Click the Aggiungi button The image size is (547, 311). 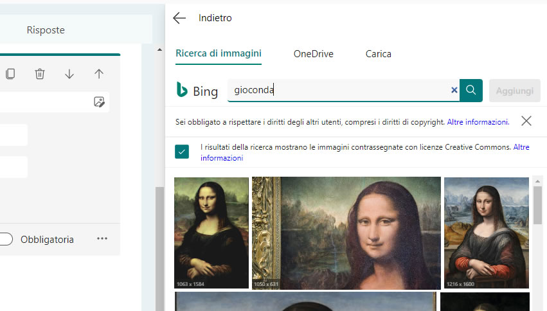point(514,91)
